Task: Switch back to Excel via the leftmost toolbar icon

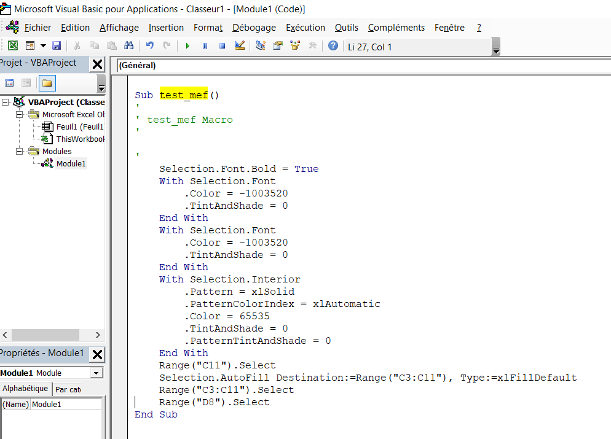Action: [14, 45]
